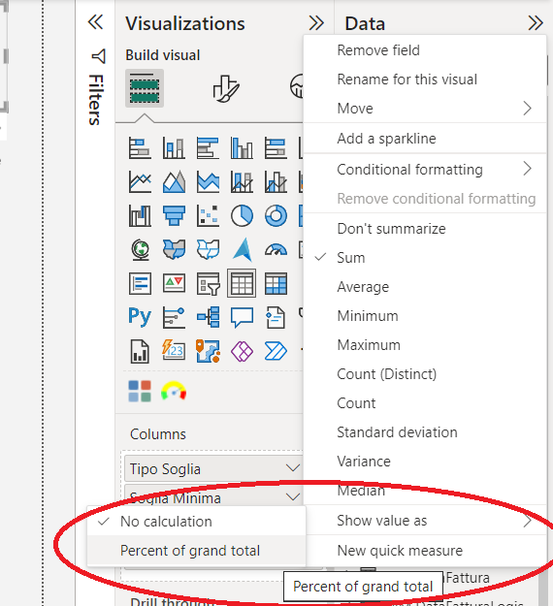This screenshot has height=606, width=553.
Task: Select Maximum aggregation
Action: pyautogui.click(x=425, y=345)
